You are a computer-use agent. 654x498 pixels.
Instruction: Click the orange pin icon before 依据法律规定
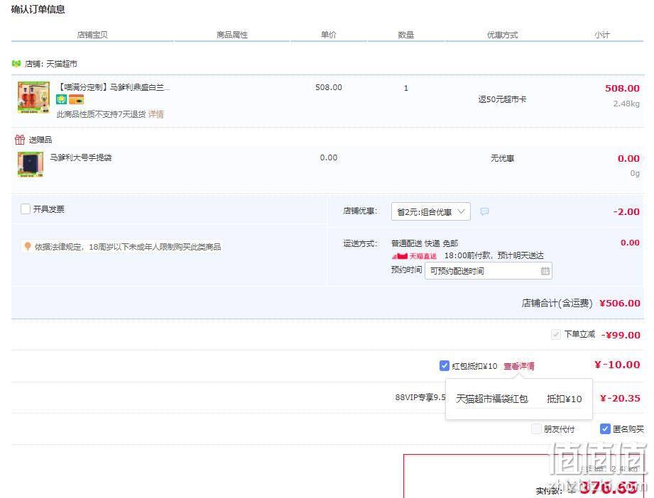pos(28,247)
